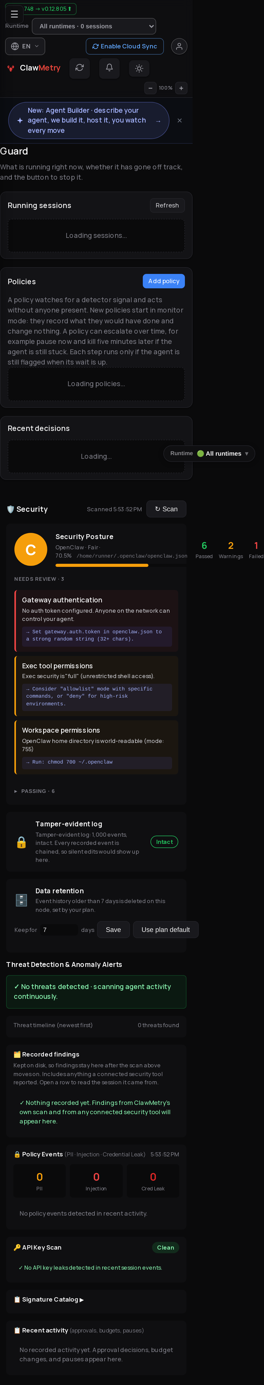Toggle the light theme sun icon

(139, 68)
